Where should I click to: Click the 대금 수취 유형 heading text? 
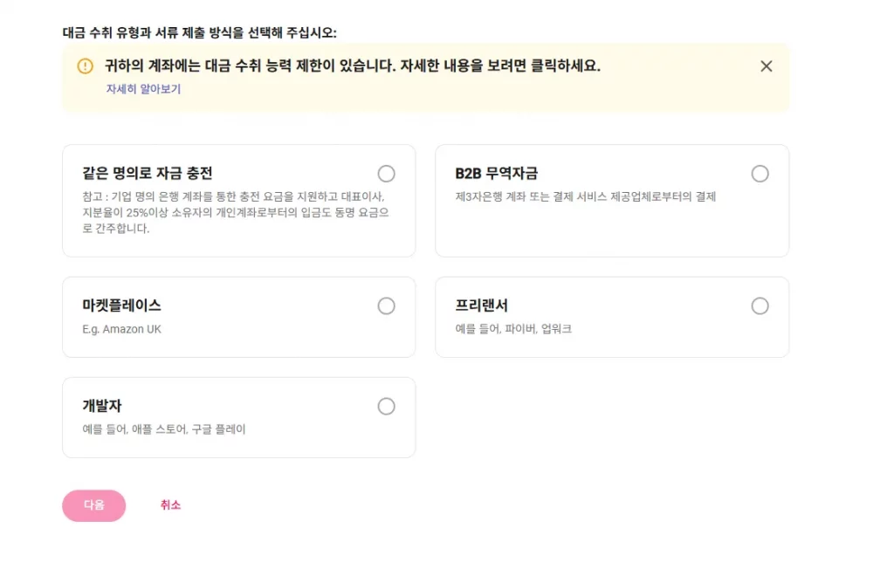pyautogui.click(x=199, y=32)
